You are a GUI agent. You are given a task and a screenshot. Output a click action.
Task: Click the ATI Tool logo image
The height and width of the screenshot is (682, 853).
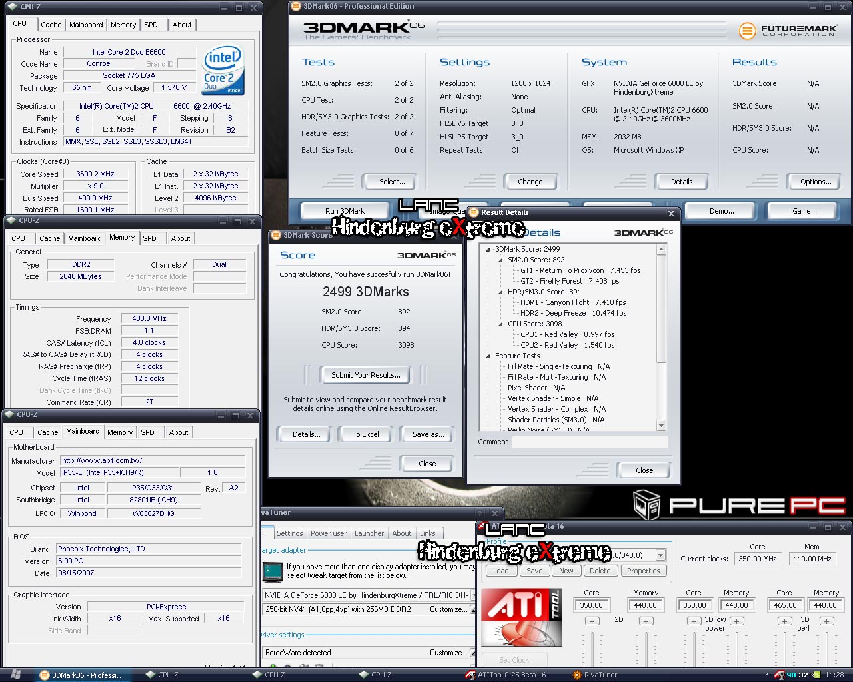point(522,617)
